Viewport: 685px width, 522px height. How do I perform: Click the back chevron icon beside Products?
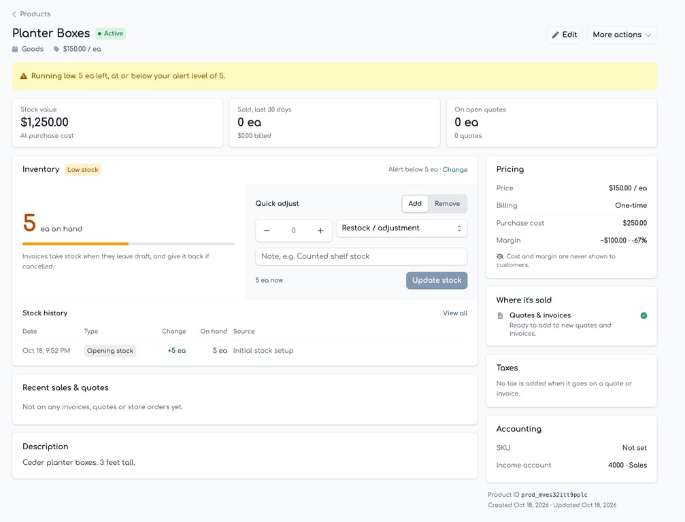click(14, 14)
